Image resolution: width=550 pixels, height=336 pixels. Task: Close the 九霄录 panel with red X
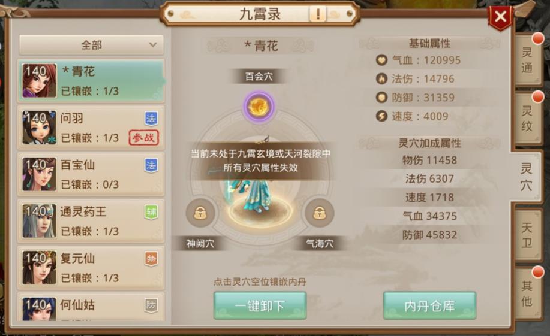click(x=500, y=16)
